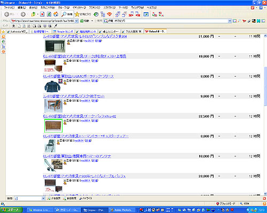Image resolution: width=267 pixels, height=213 pixels.
Task: Open the 18,000 yen Hummer antenna link
Action: [x=77, y=156]
